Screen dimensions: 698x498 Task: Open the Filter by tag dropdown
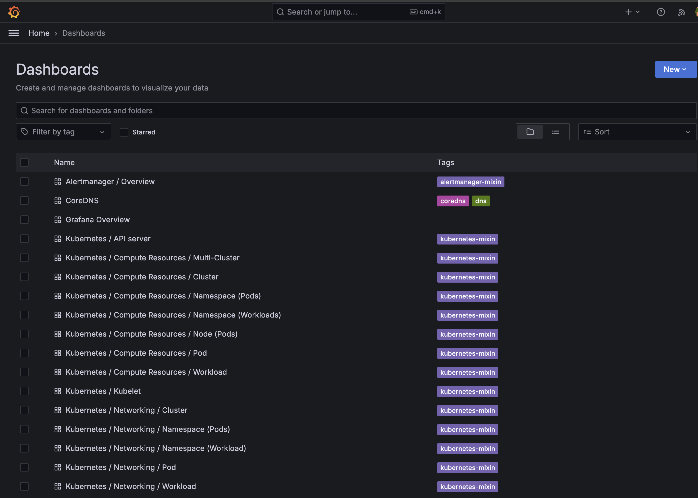click(x=63, y=132)
